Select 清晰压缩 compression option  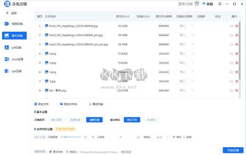(x=94, y=120)
